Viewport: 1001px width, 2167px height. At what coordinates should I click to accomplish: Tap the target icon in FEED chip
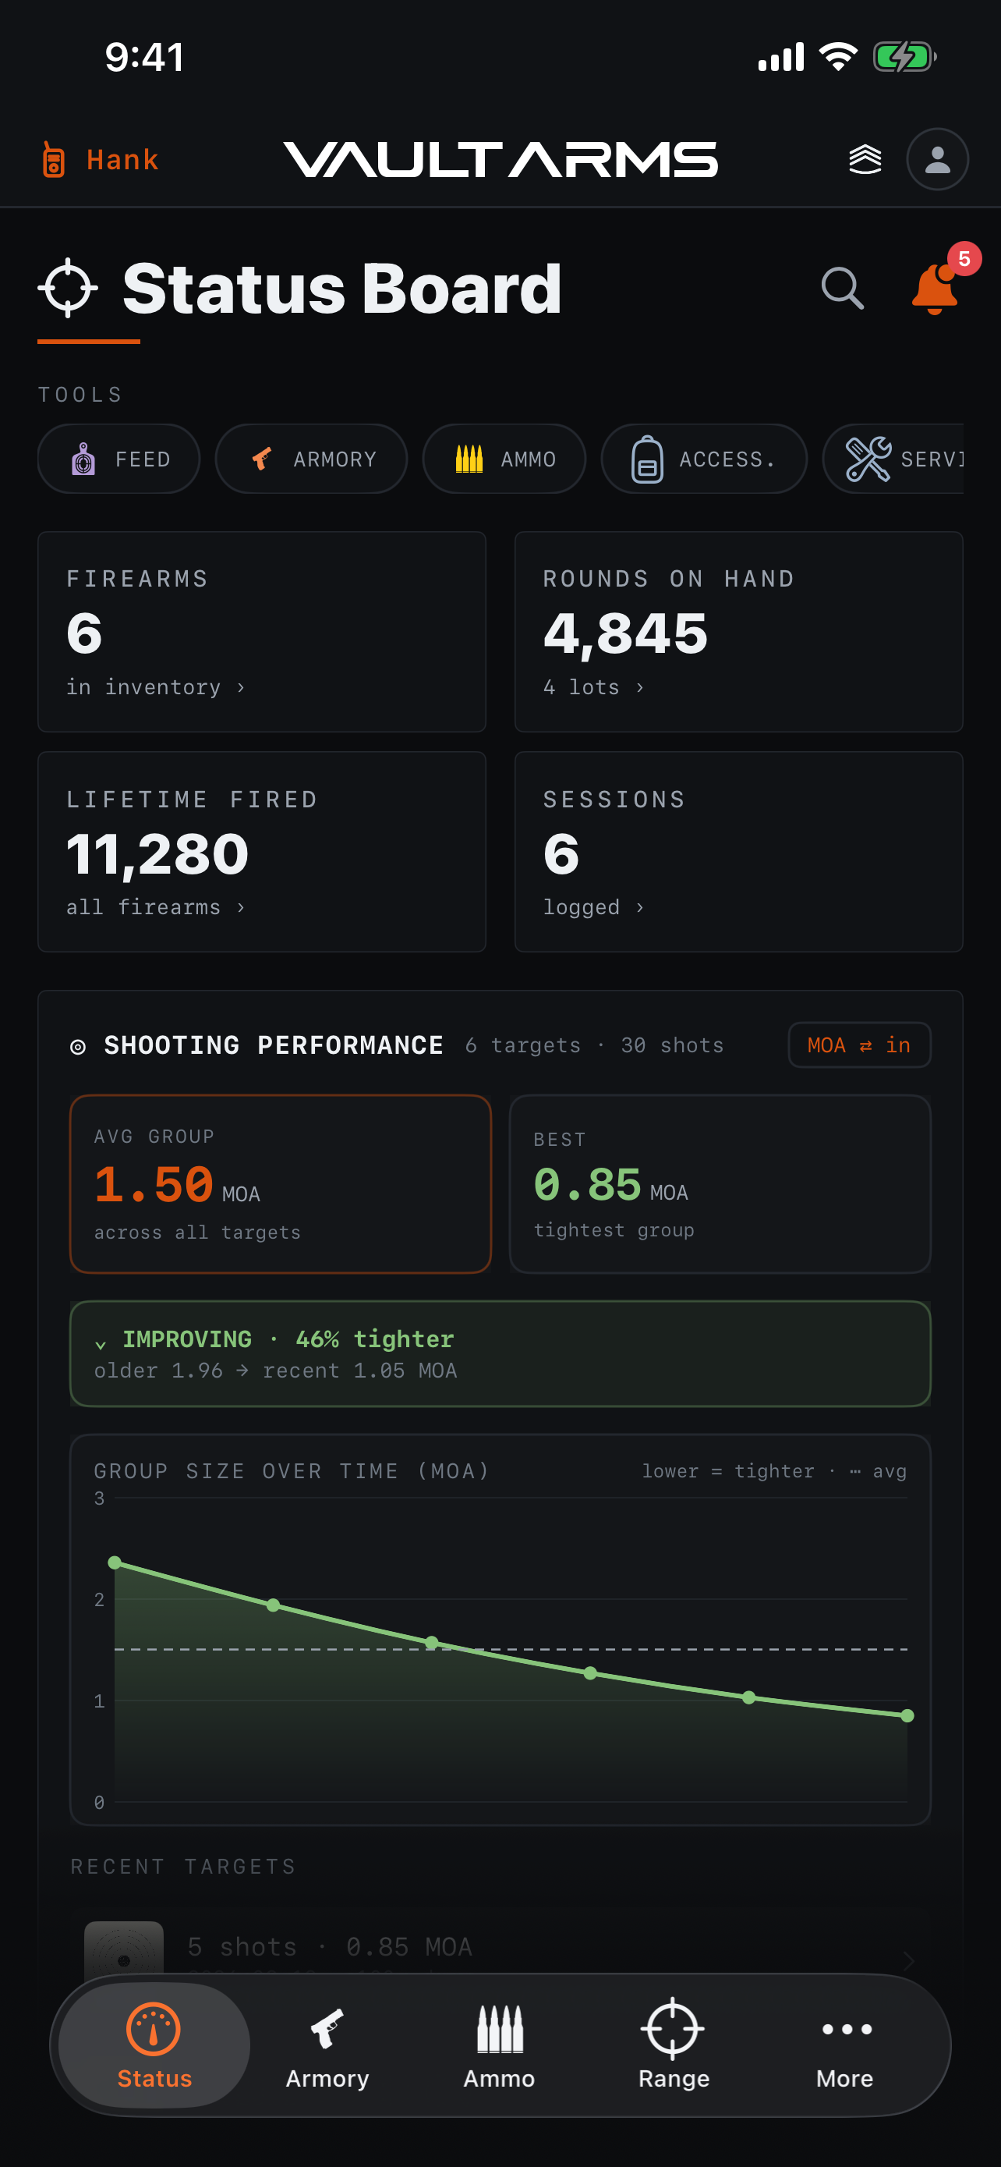click(83, 459)
